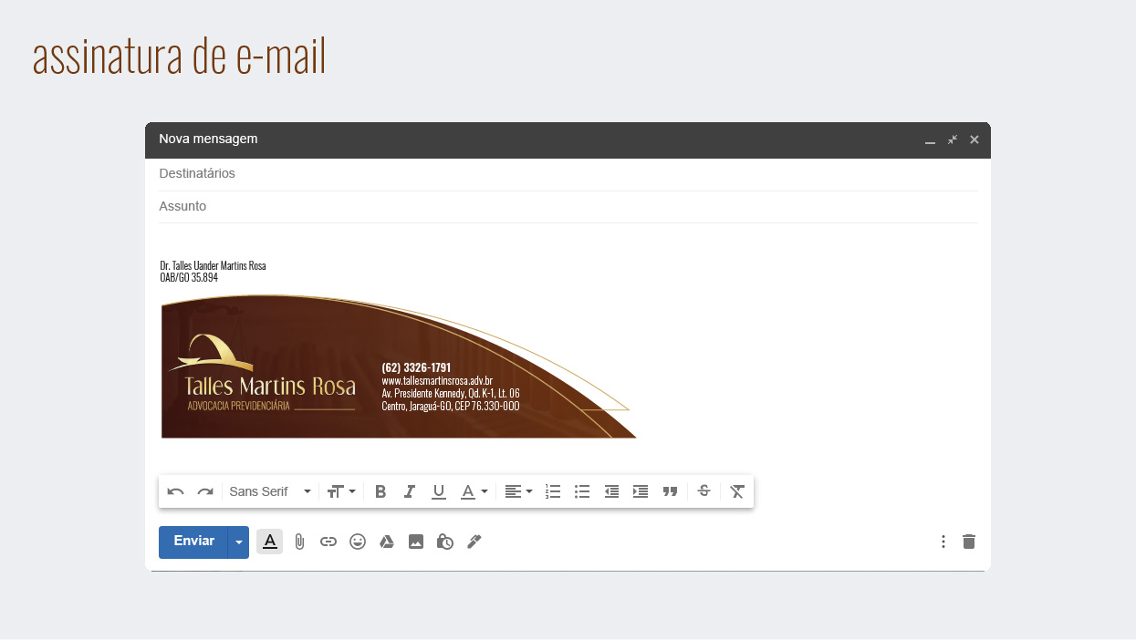
Task: Click the Nova mensagem title bar text
Action: pos(208,139)
